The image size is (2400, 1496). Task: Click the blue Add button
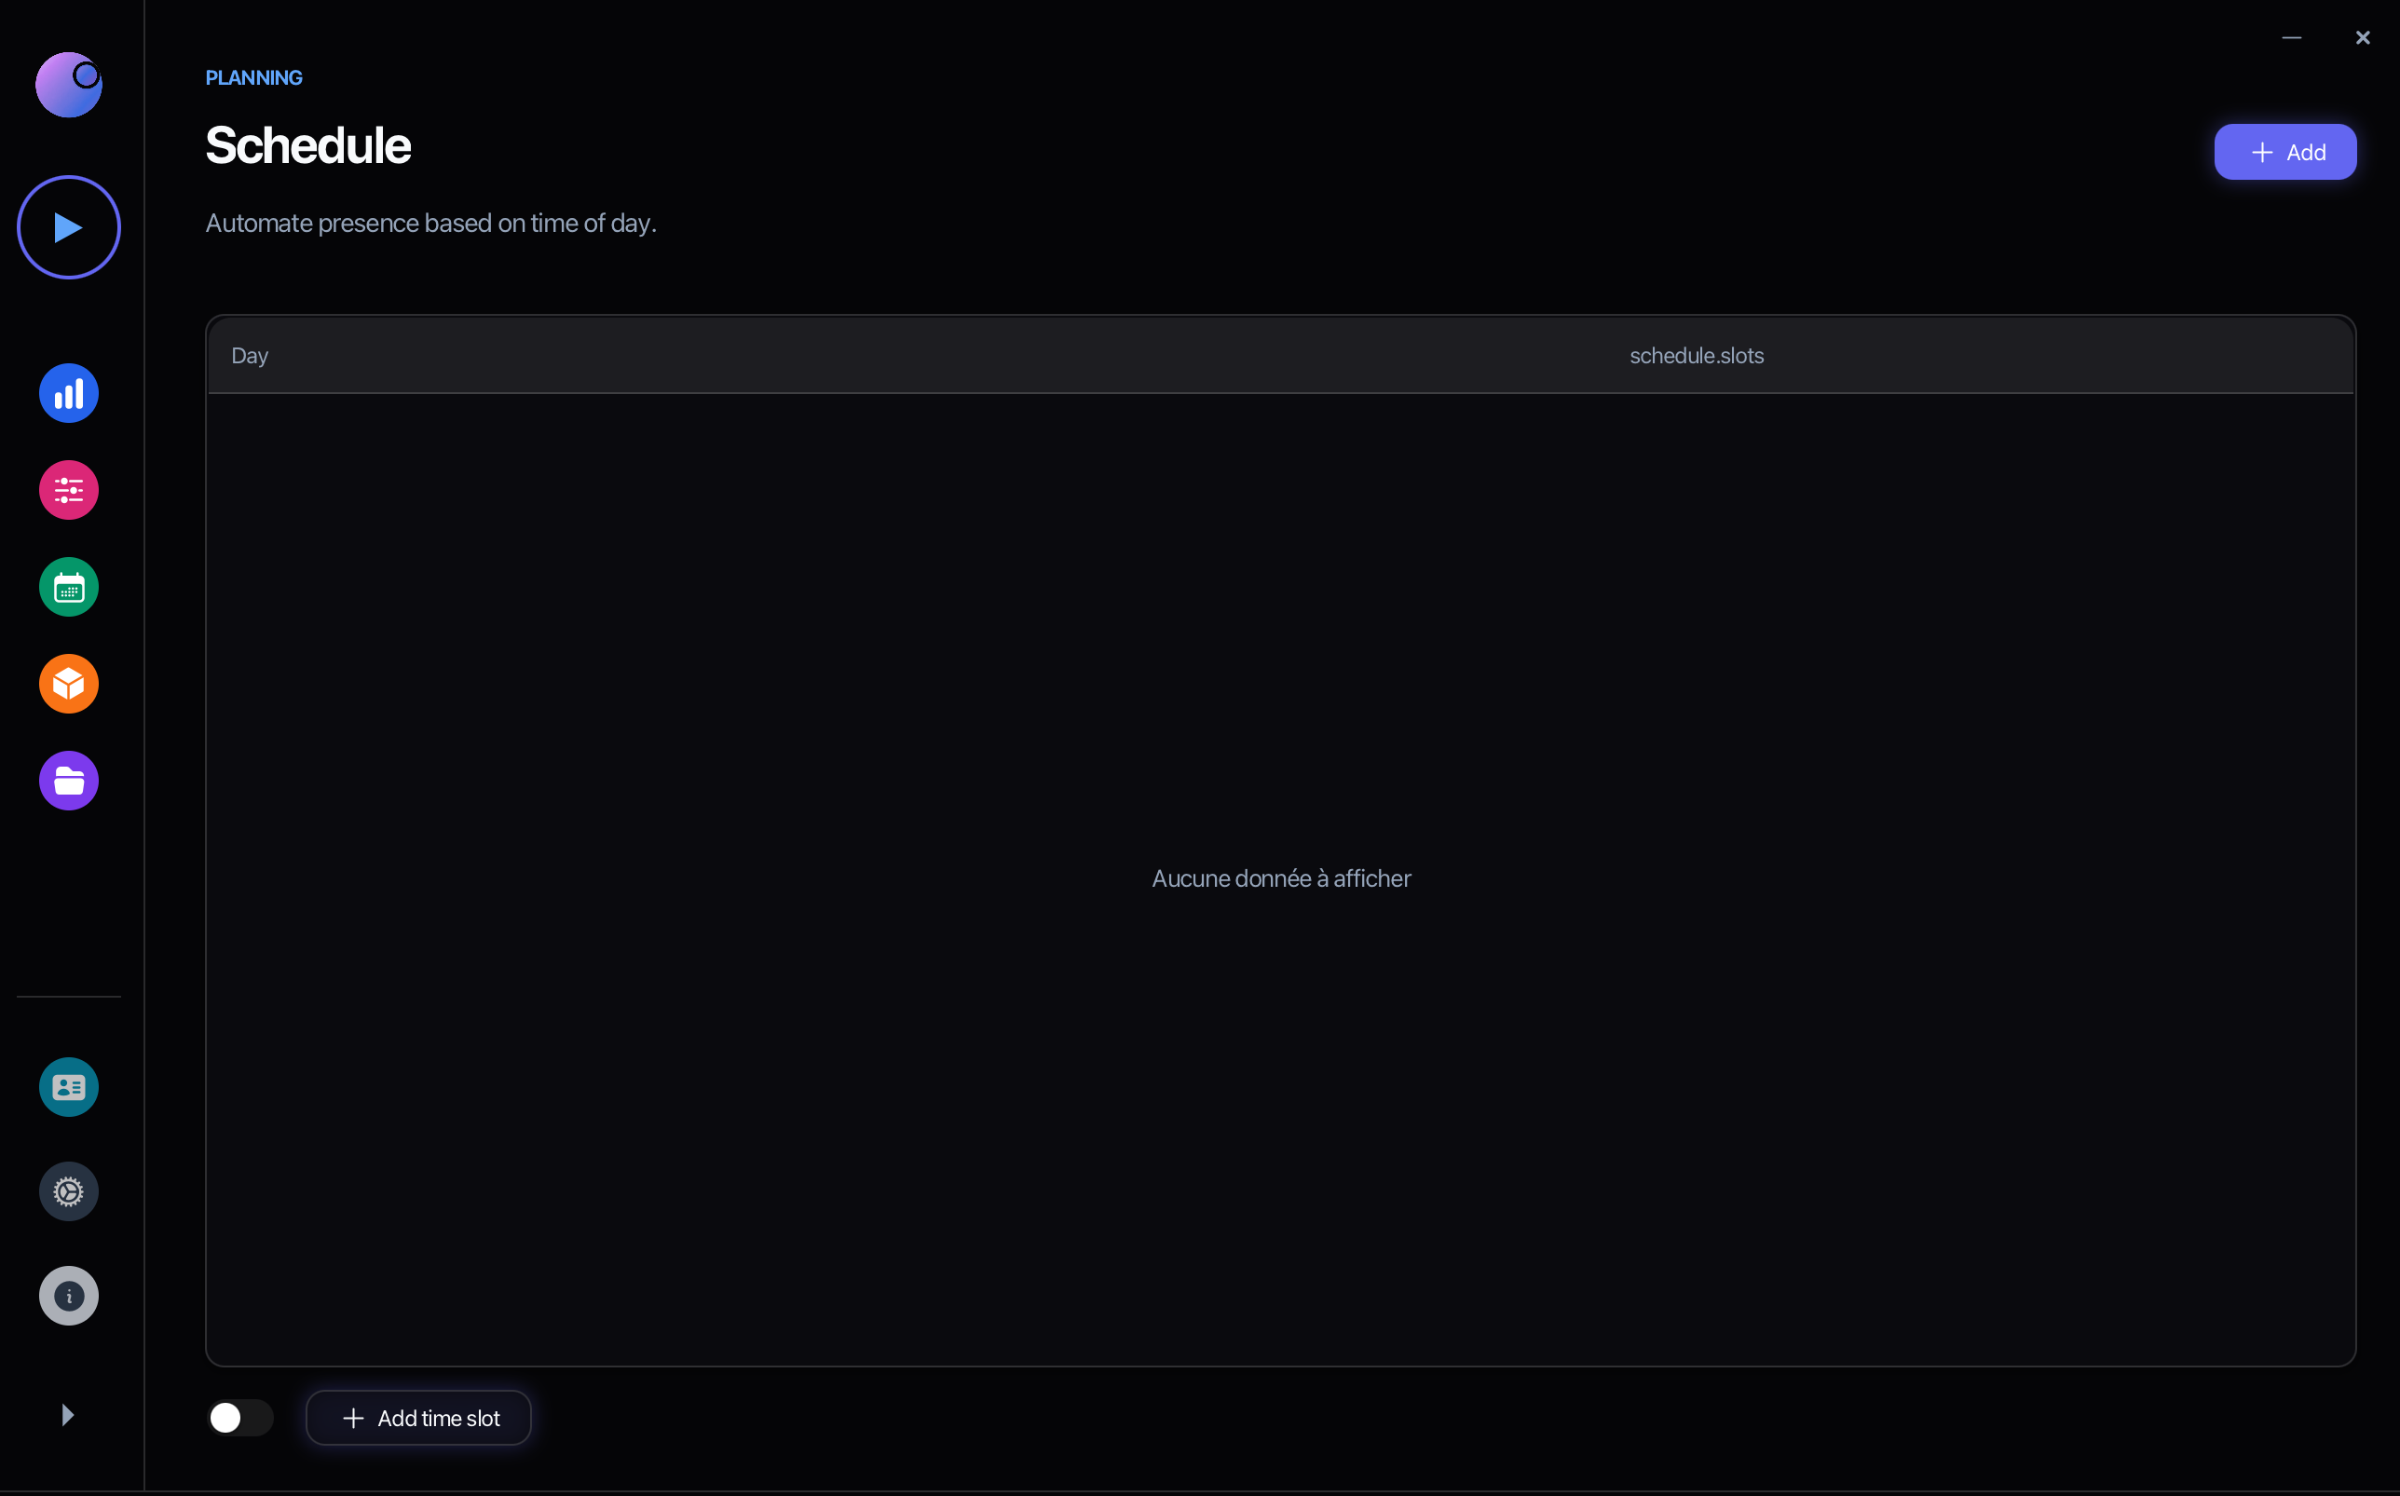[x=2284, y=153]
